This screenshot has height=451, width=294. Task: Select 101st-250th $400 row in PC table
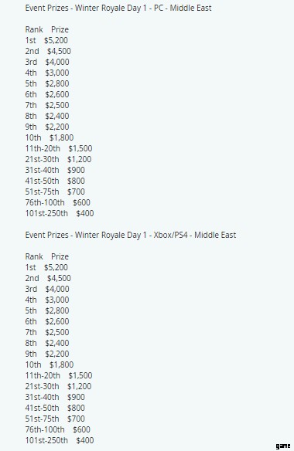click(60, 213)
